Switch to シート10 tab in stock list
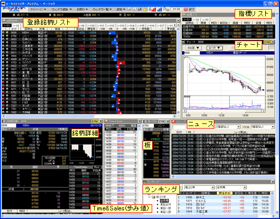 (x=92, y=25)
